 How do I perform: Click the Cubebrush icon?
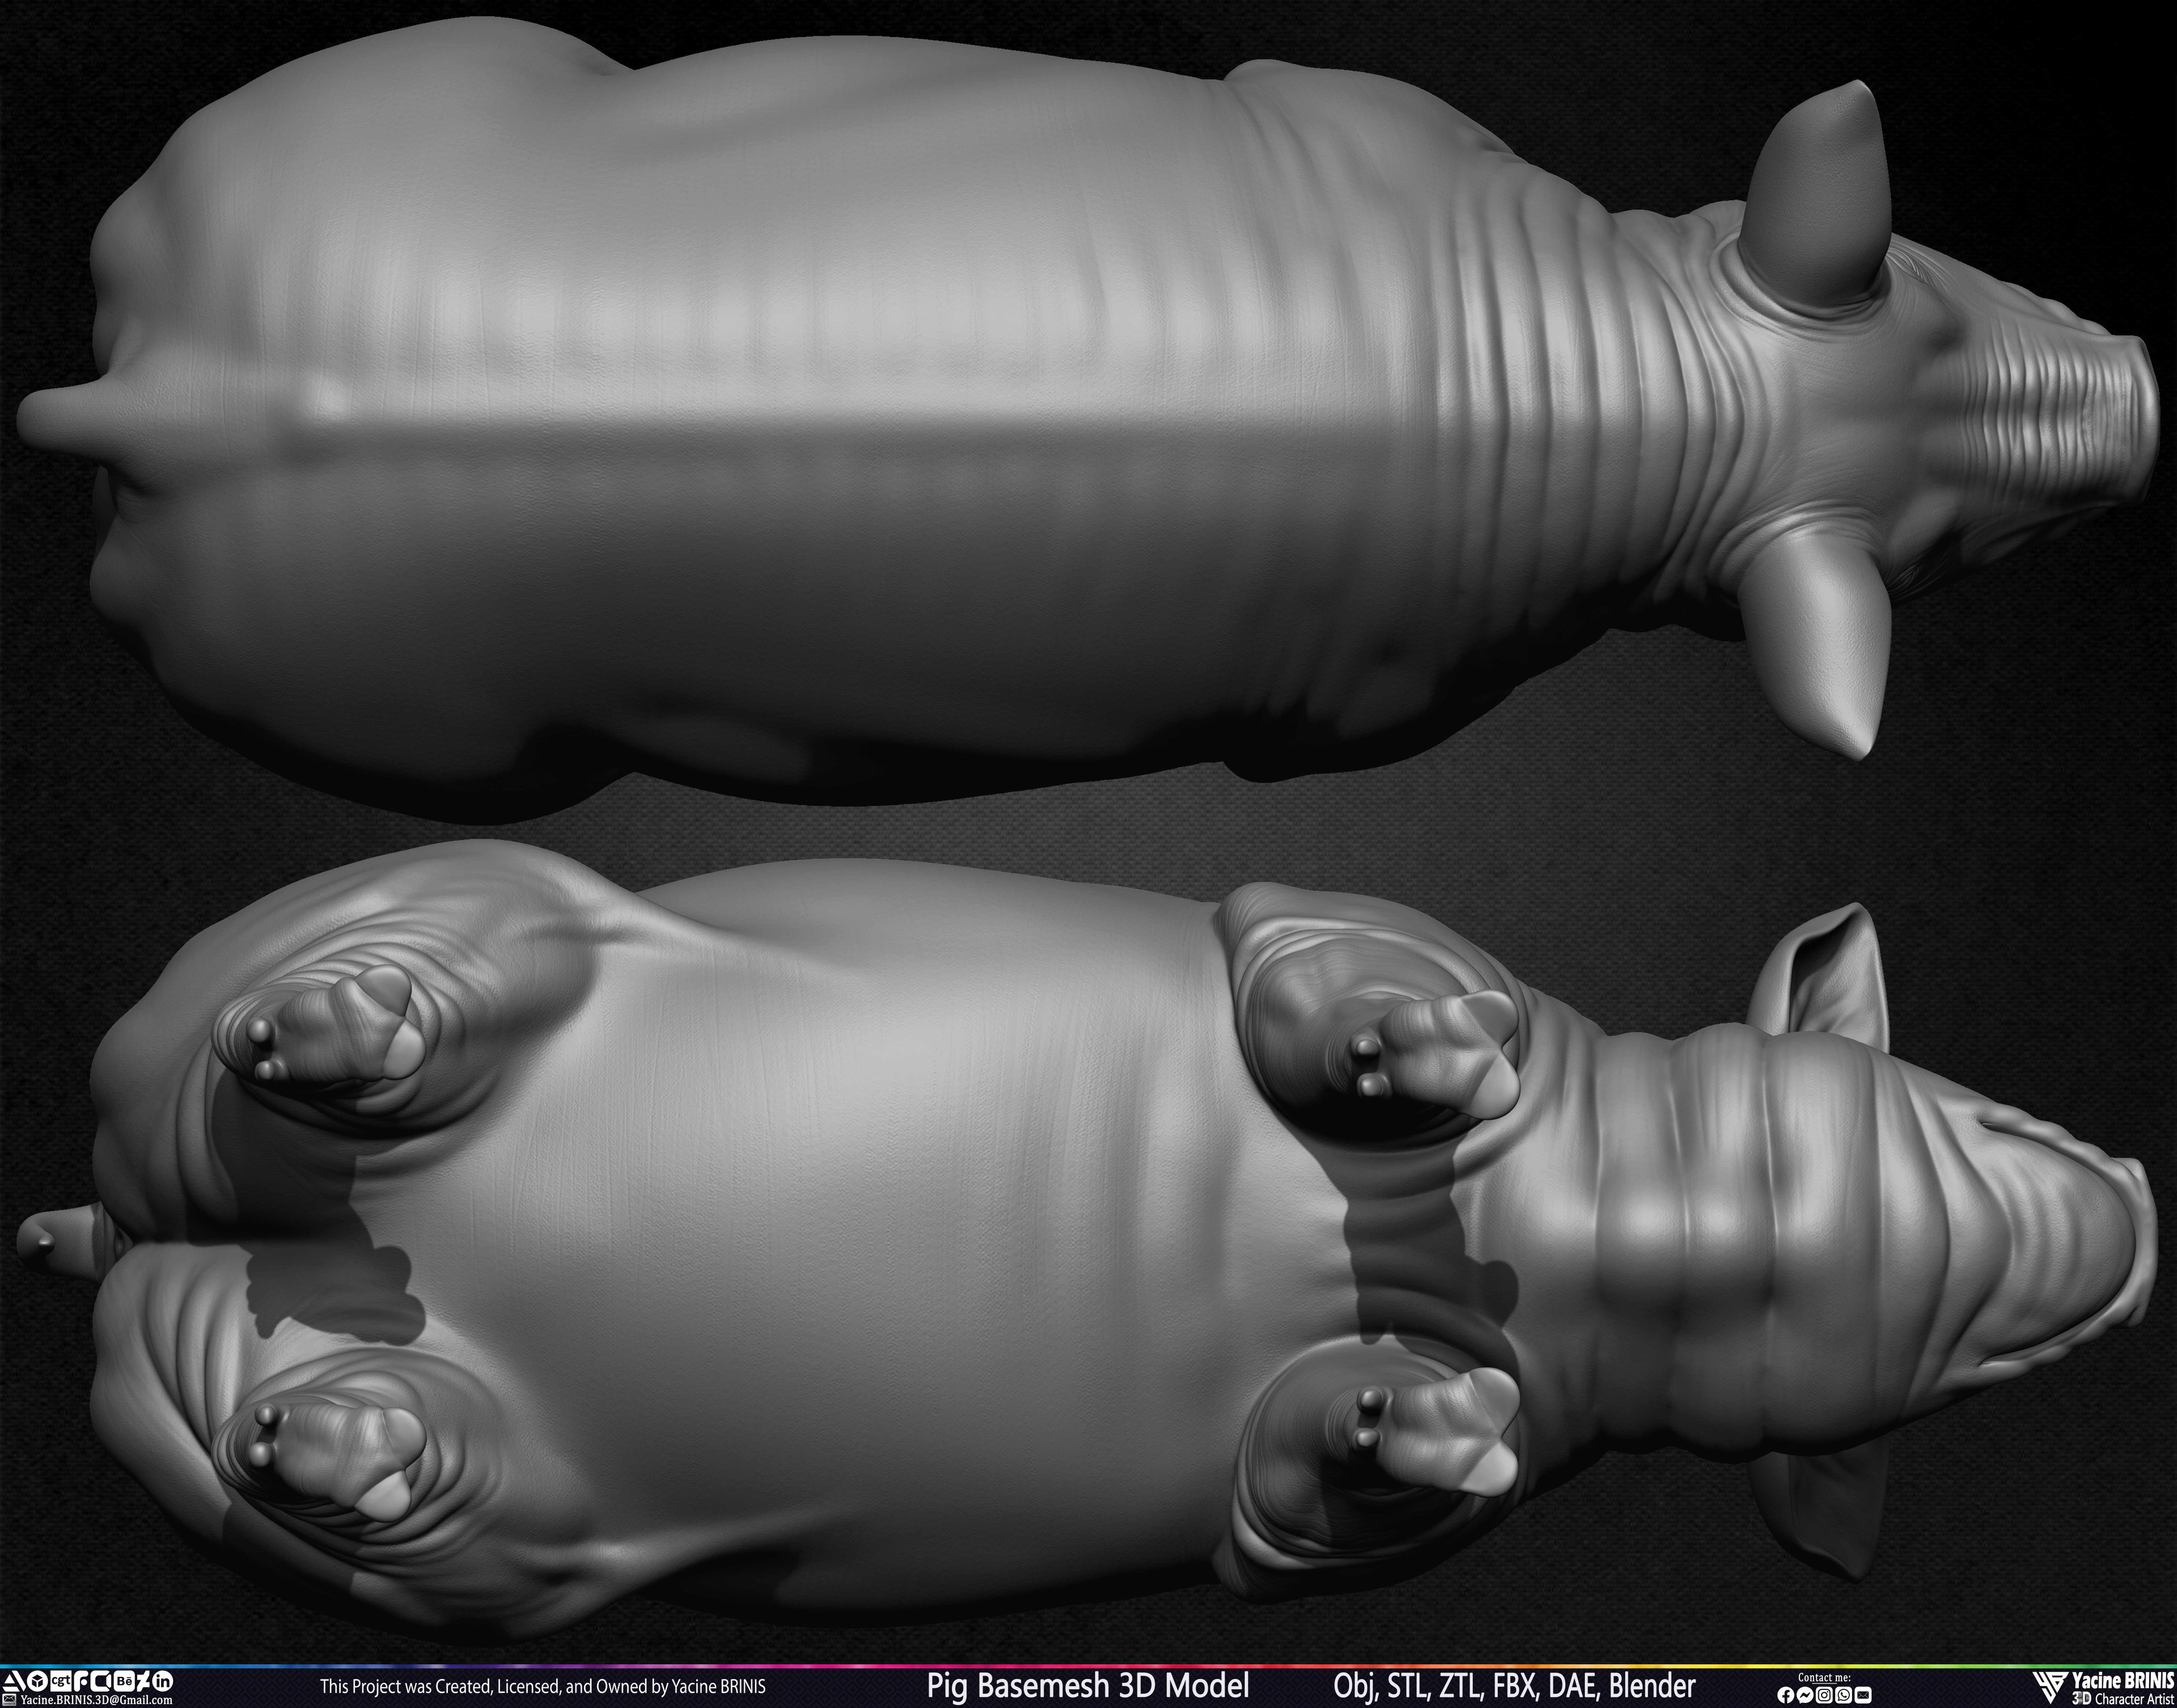pyautogui.click(x=101, y=1681)
